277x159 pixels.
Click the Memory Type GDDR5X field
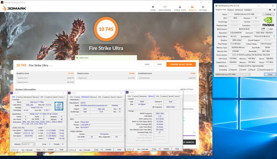click(238, 48)
